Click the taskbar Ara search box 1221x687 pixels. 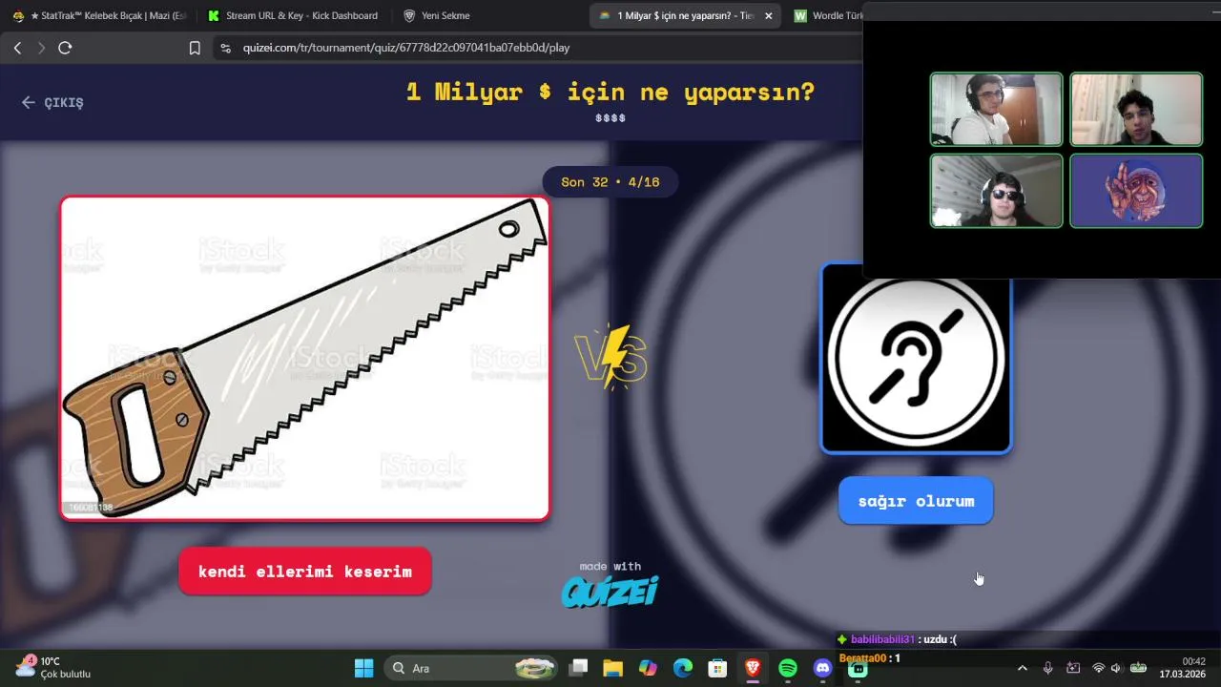tap(471, 668)
